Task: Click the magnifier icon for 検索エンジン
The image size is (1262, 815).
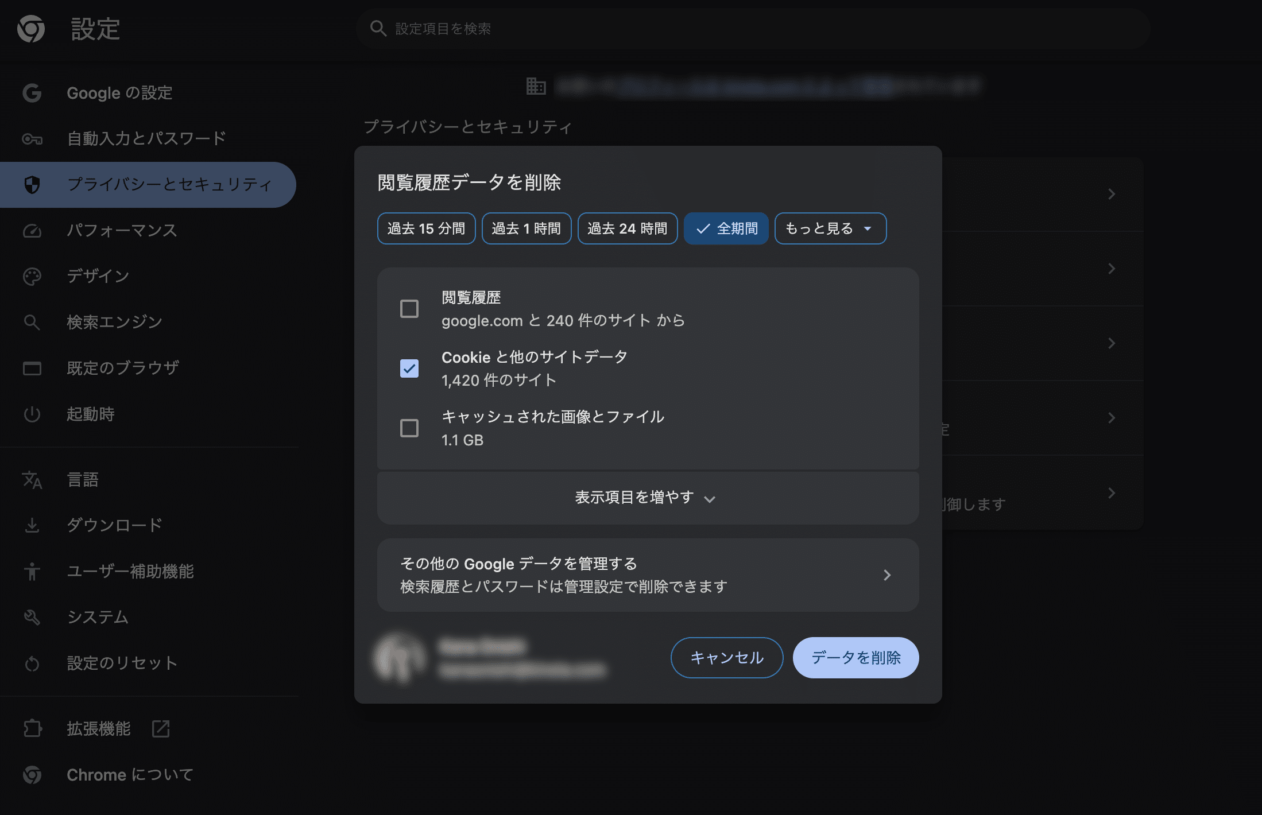Action: pos(32,323)
